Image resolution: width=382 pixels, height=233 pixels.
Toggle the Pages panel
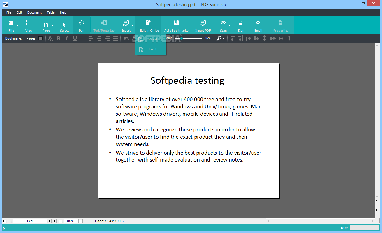click(x=31, y=38)
